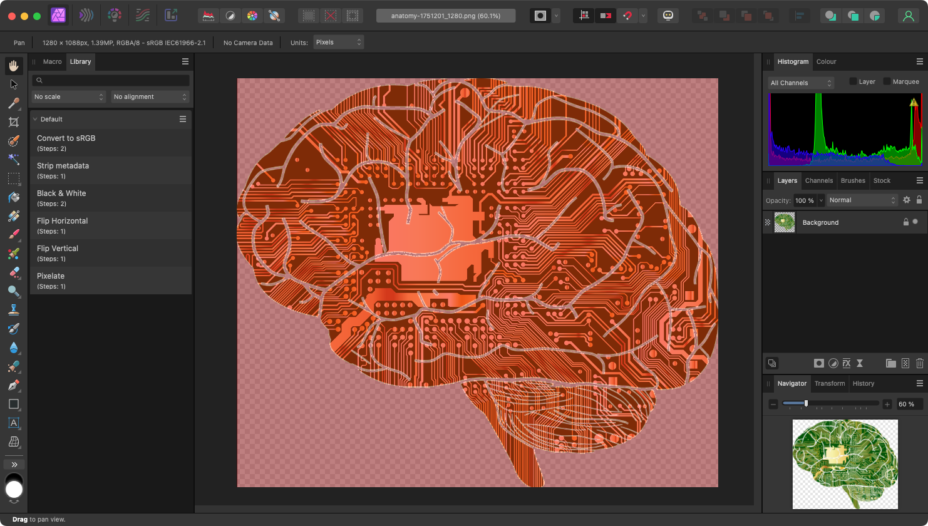Pick the Erase Brush tool
Viewport: 928px width, 526px height.
pyautogui.click(x=14, y=272)
